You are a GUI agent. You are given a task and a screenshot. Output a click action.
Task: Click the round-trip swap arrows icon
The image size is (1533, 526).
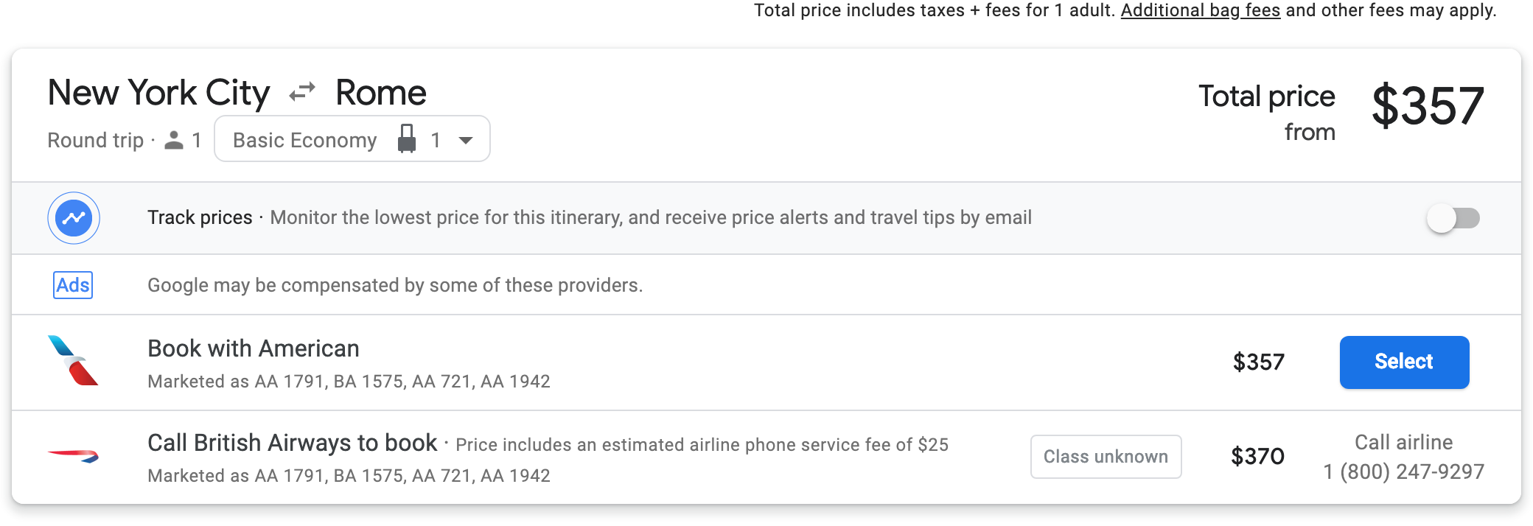click(302, 93)
